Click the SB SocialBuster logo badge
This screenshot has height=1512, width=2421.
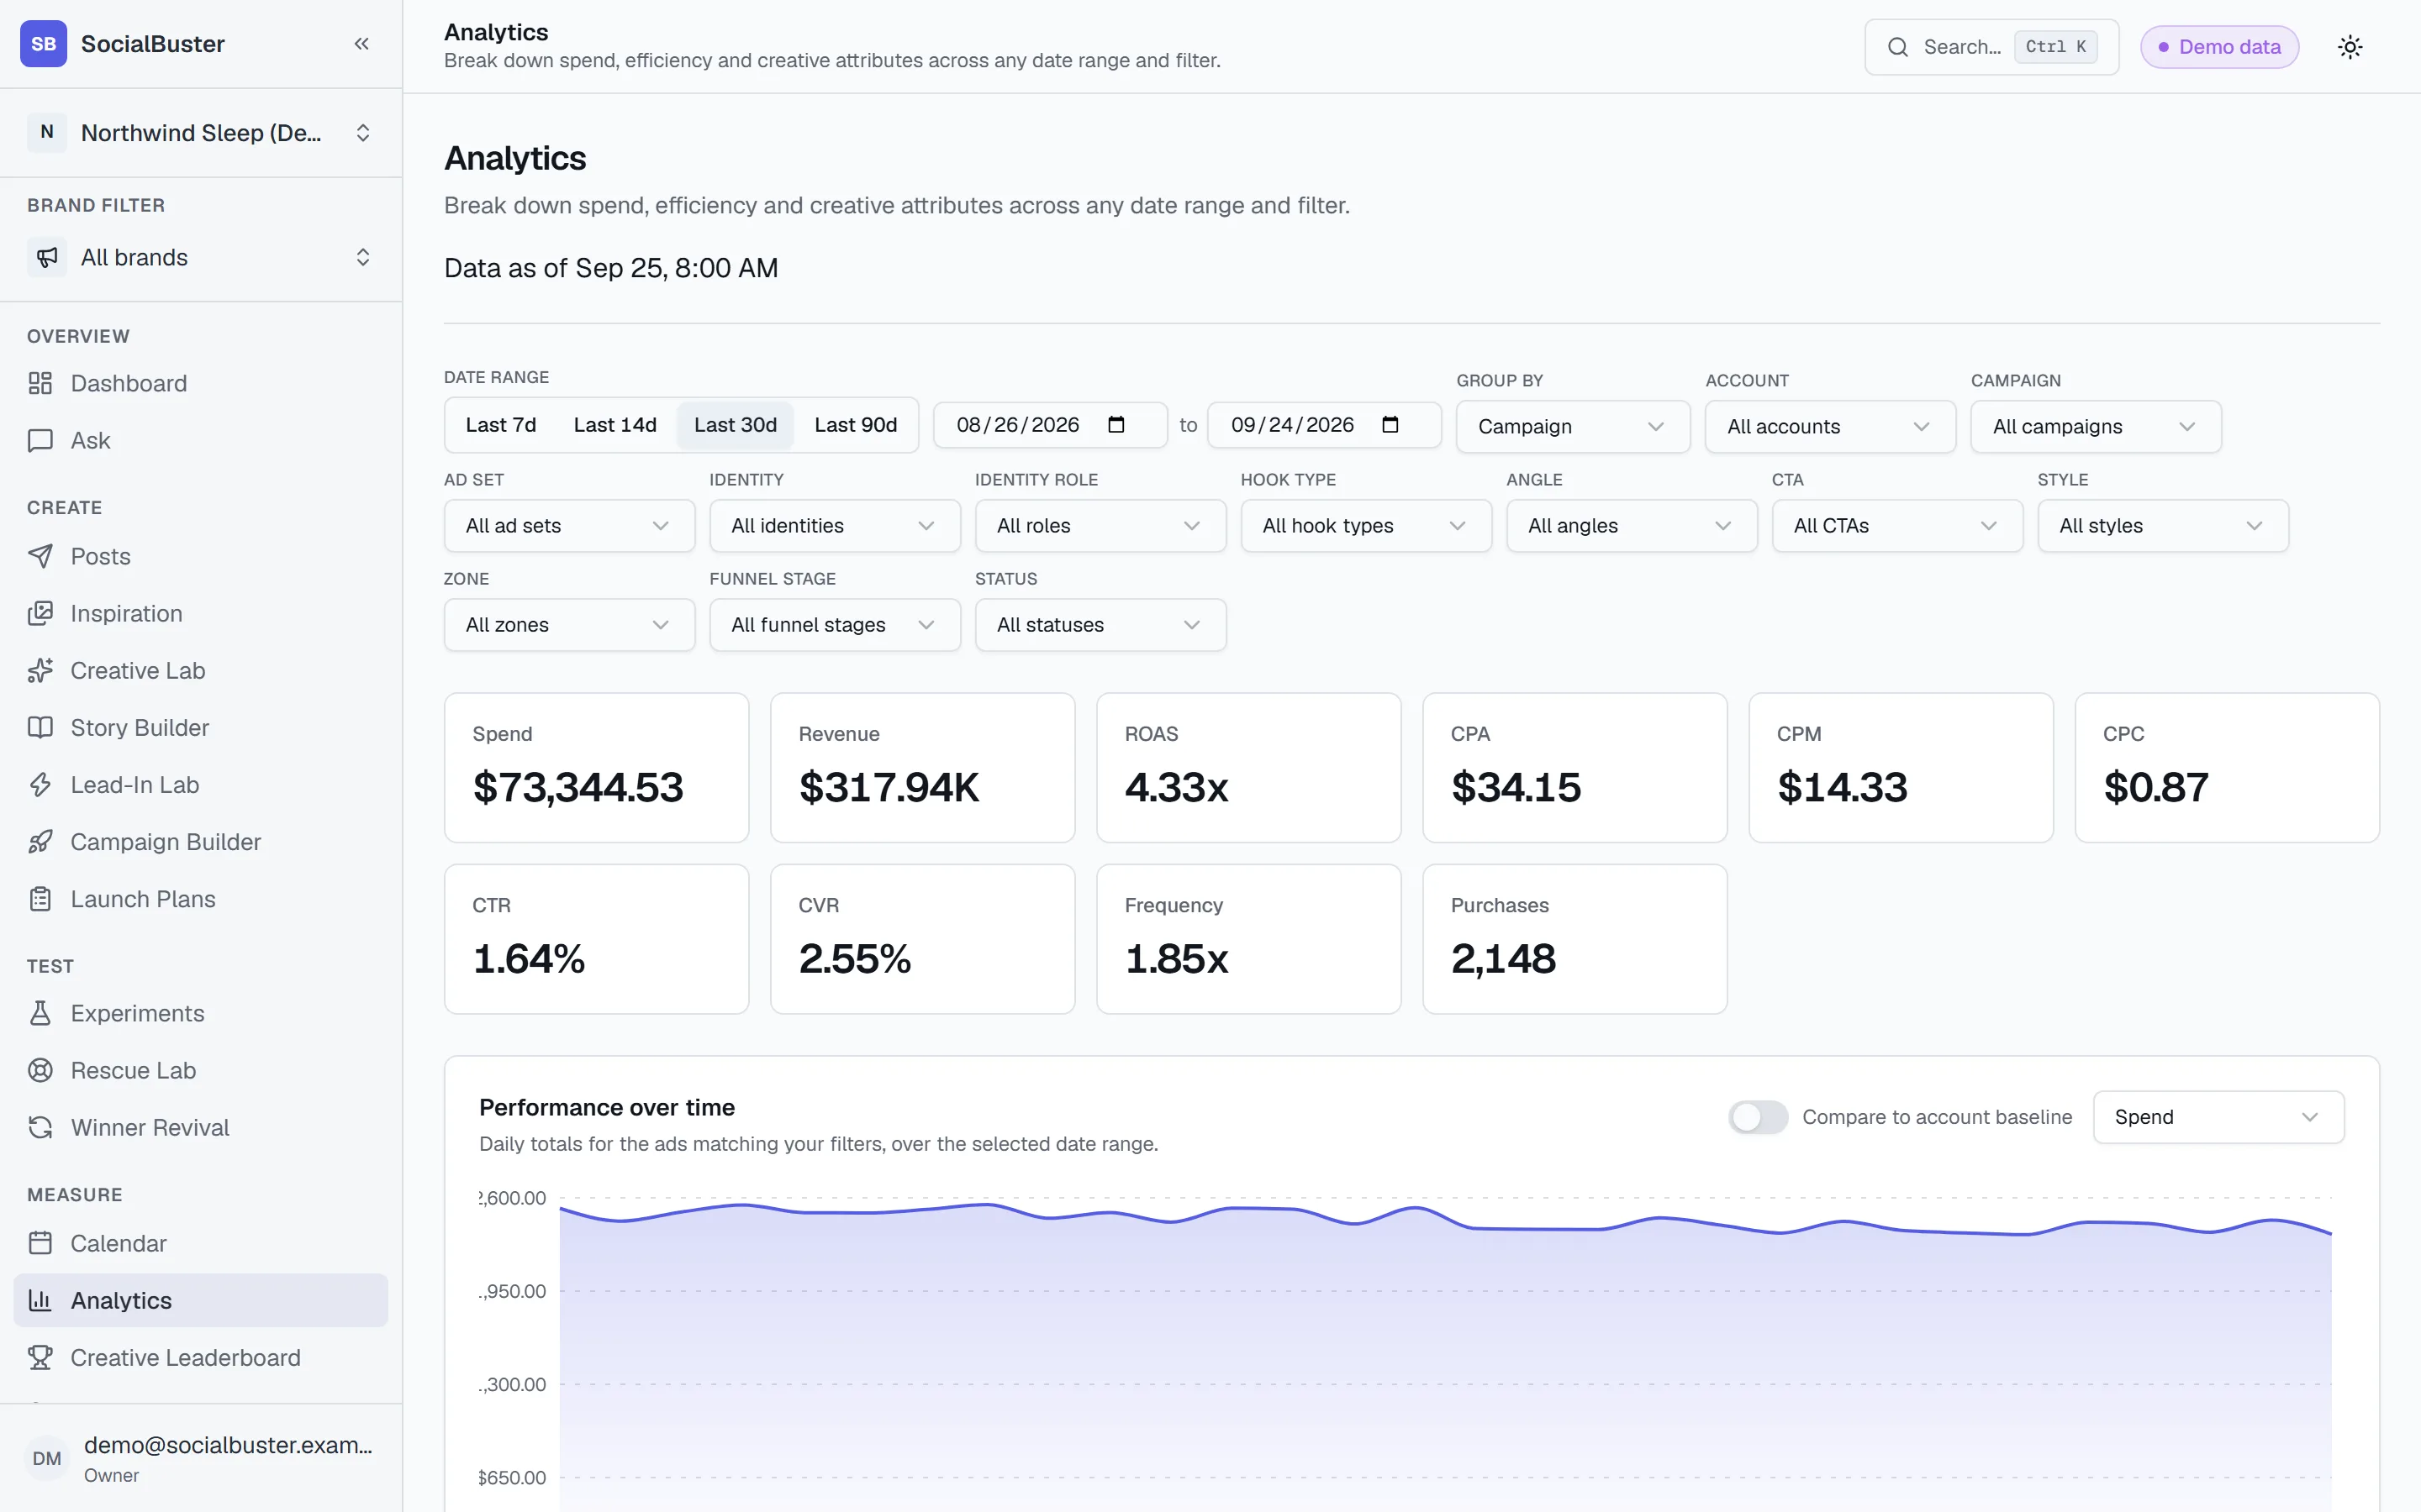tap(43, 44)
